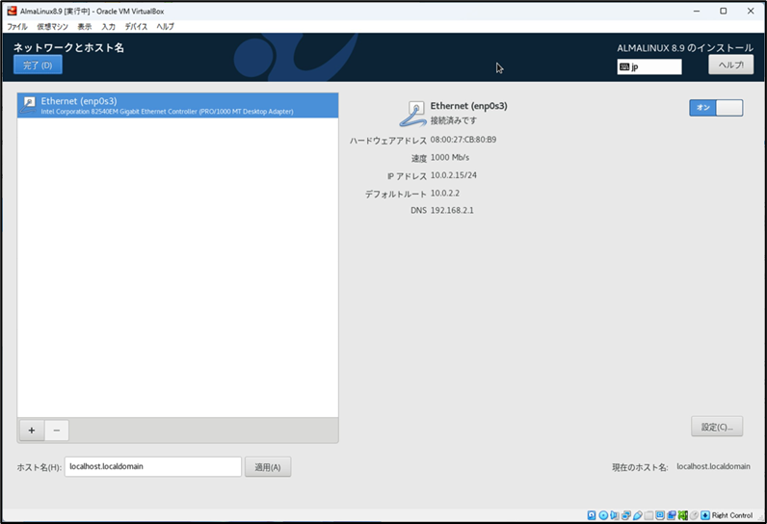Click the shared folders status icon
This screenshot has height=524, width=767.
tap(648, 515)
